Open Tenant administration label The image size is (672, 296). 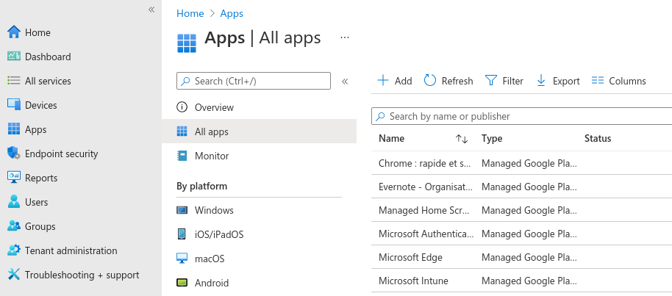pos(71,250)
